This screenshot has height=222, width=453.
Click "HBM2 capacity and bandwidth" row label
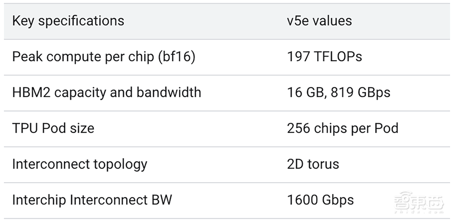pos(106,93)
